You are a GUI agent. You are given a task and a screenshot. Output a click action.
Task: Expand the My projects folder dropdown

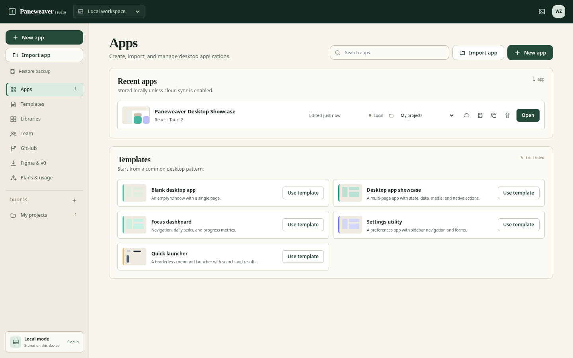pos(427,115)
